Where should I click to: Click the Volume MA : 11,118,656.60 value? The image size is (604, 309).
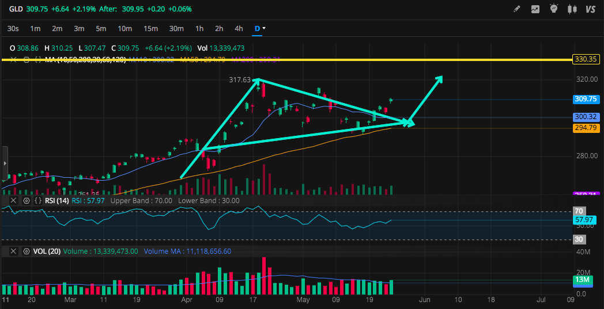point(187,251)
